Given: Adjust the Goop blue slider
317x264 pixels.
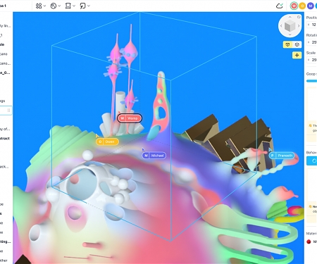Looking at the screenshot, I should coord(311,81).
